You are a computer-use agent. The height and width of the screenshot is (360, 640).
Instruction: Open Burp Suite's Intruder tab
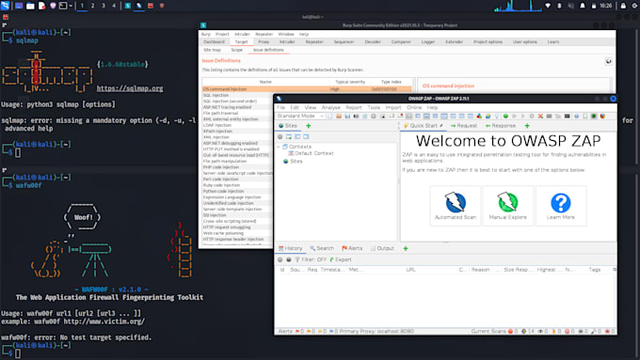pyautogui.click(x=287, y=42)
